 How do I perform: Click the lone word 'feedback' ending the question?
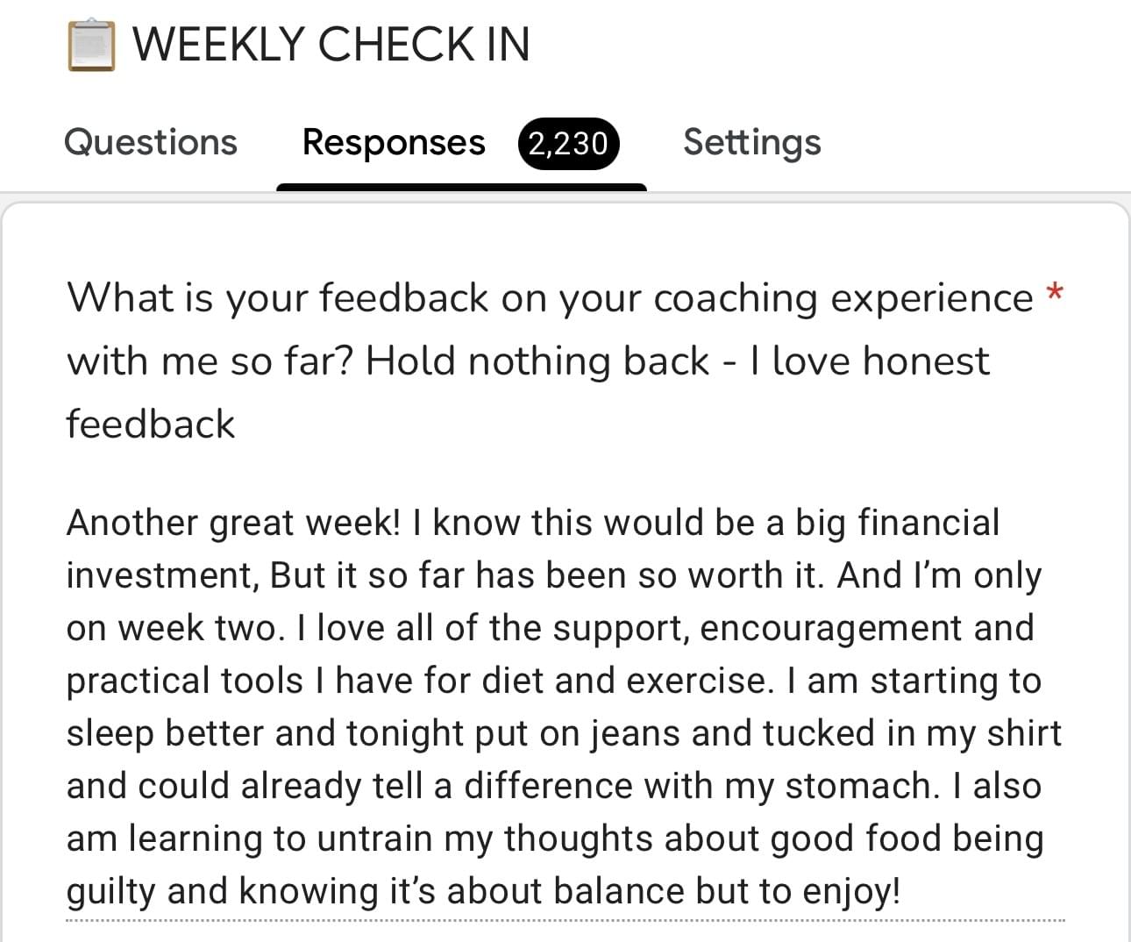pyautogui.click(x=151, y=424)
